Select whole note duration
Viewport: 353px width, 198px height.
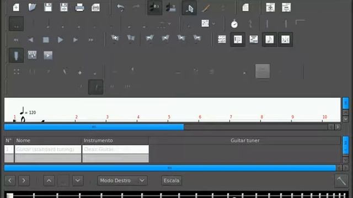(16, 24)
